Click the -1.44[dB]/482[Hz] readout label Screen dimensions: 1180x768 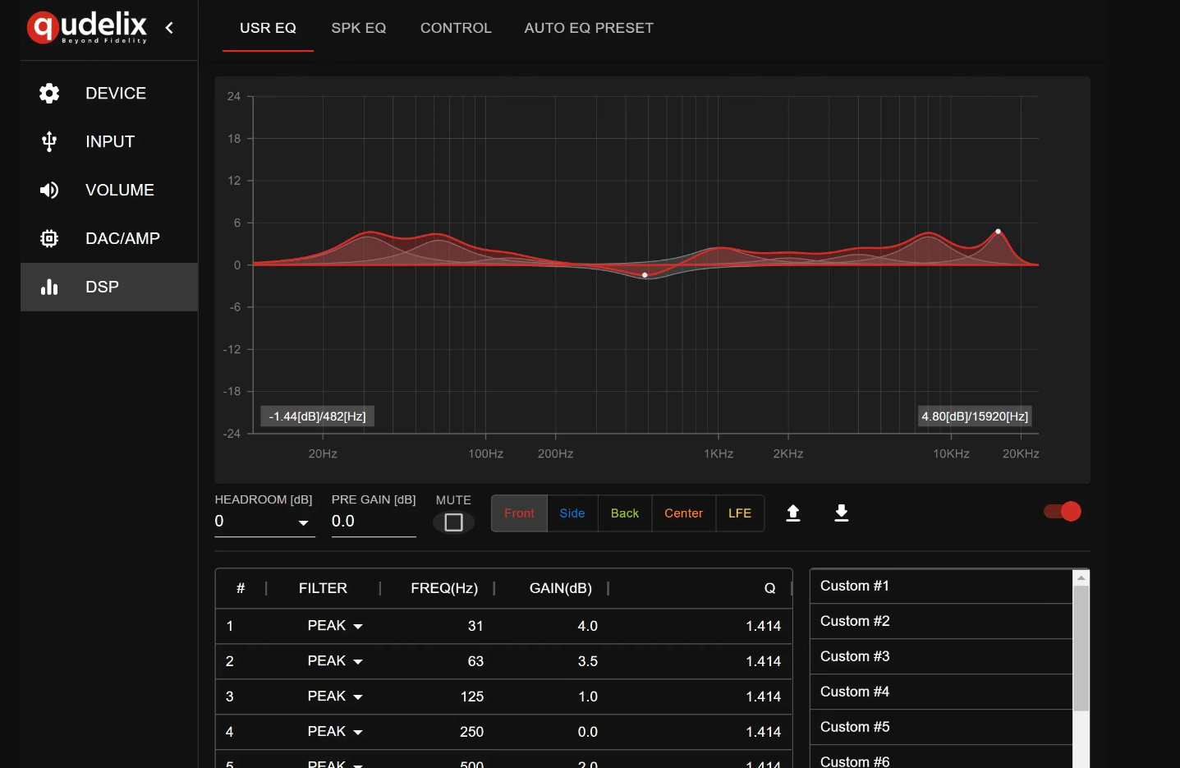(318, 416)
